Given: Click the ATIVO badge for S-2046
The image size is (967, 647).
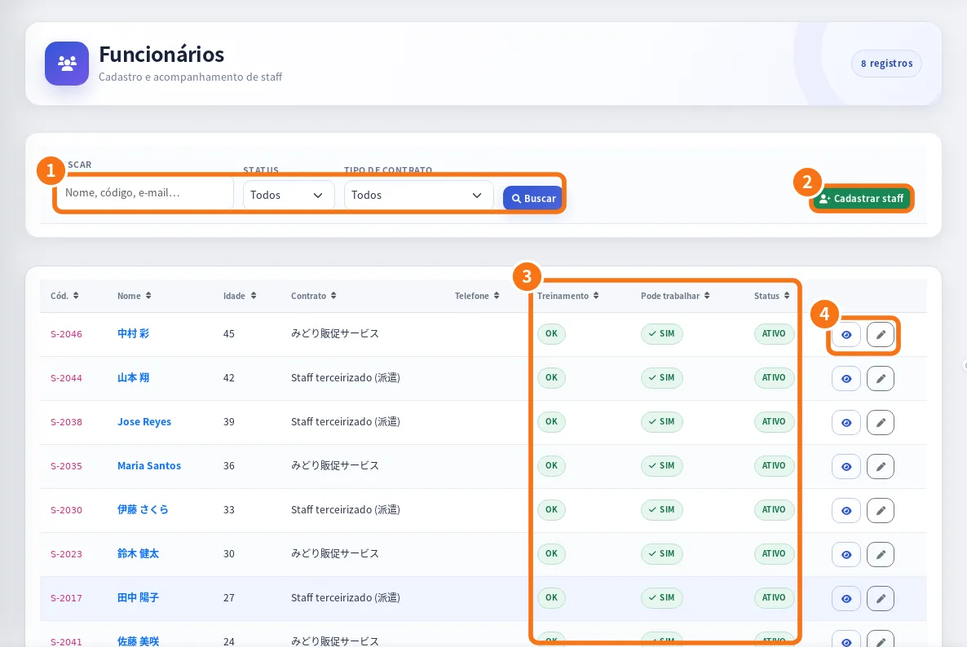Looking at the screenshot, I should pyautogui.click(x=773, y=333).
